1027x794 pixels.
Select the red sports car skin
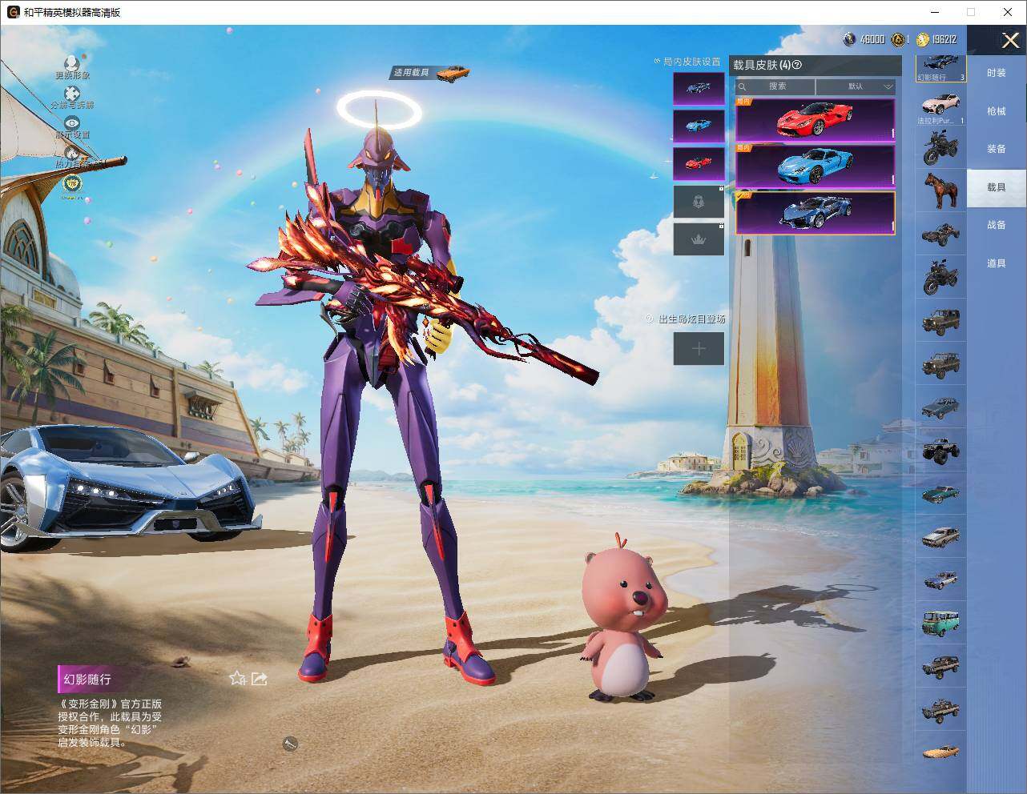click(x=816, y=120)
